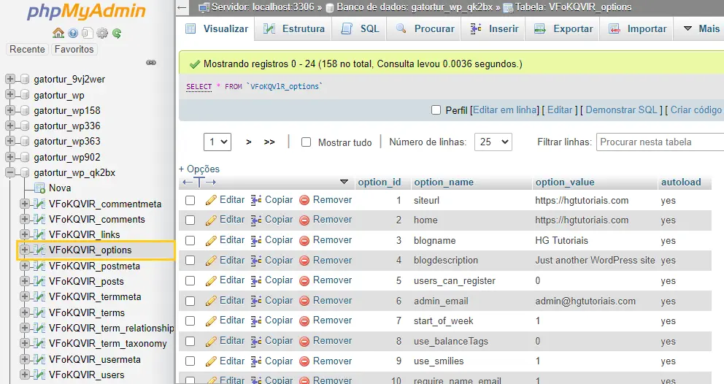The width and height of the screenshot is (724, 384).
Task: Check the users_can_register row checkbox
Action: click(190, 281)
